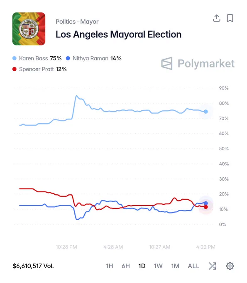Viewport: 247px width, 283px height.
Task: Click the Politics category link
Action: coord(66,22)
